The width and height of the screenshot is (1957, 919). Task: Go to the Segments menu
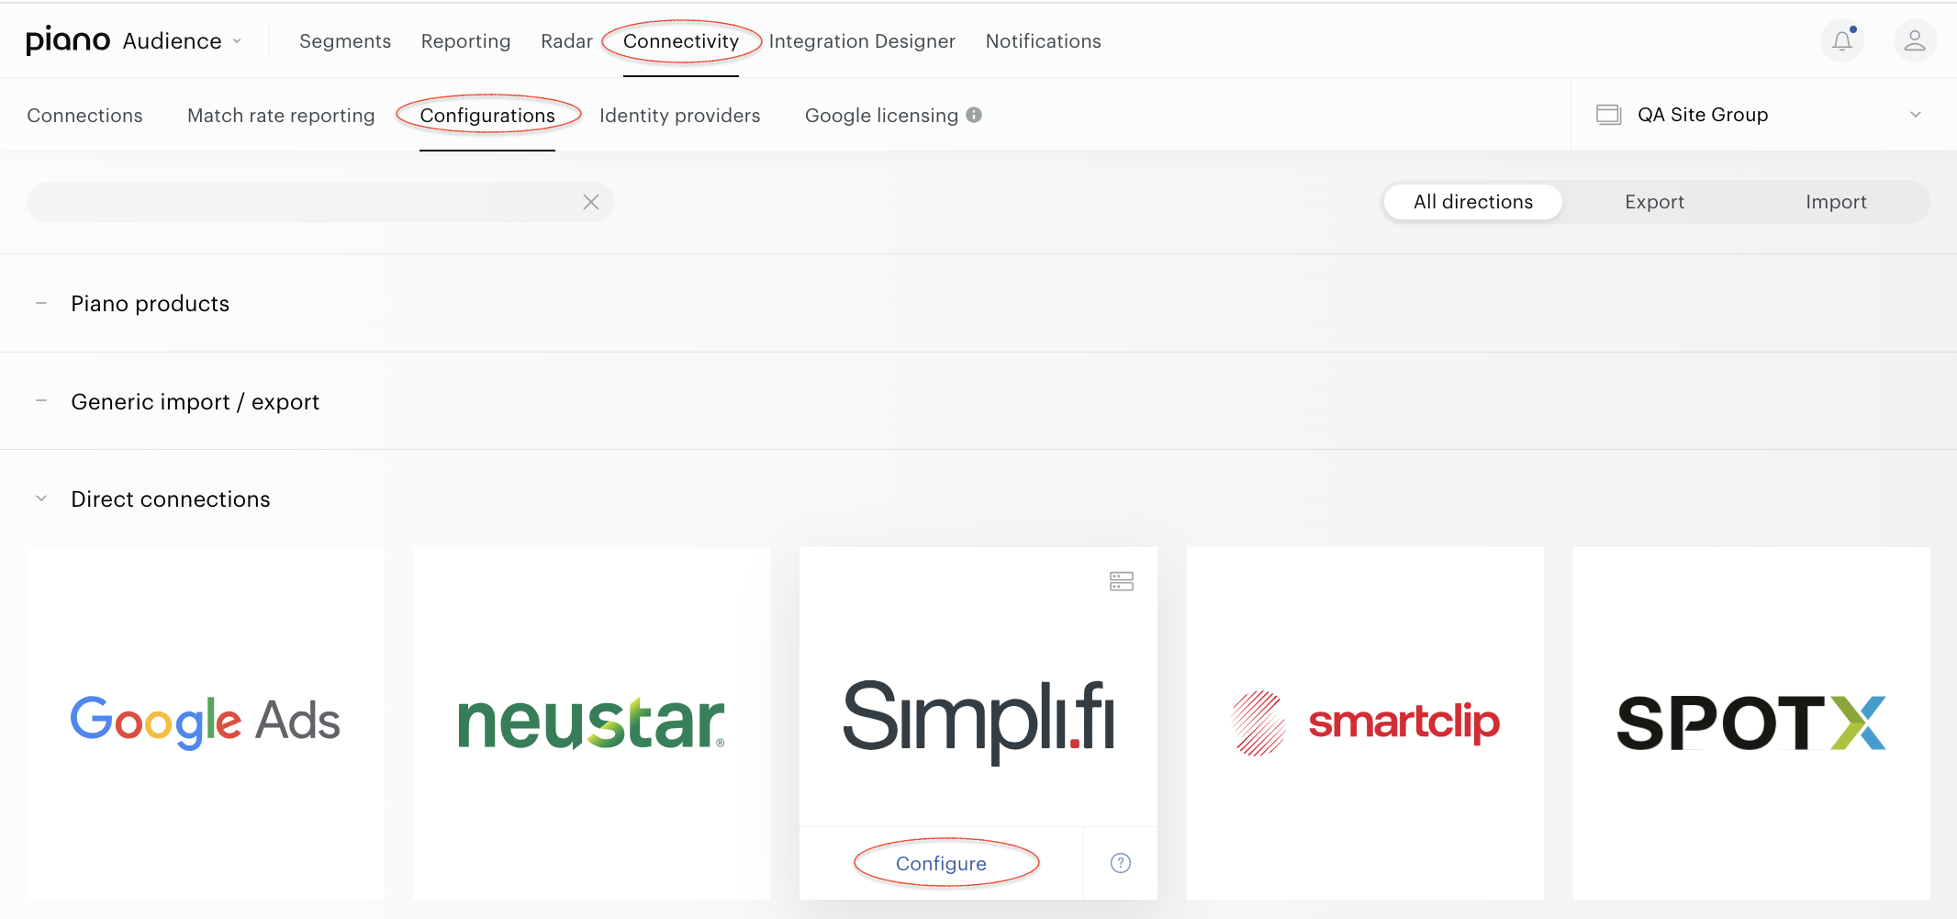(x=345, y=41)
